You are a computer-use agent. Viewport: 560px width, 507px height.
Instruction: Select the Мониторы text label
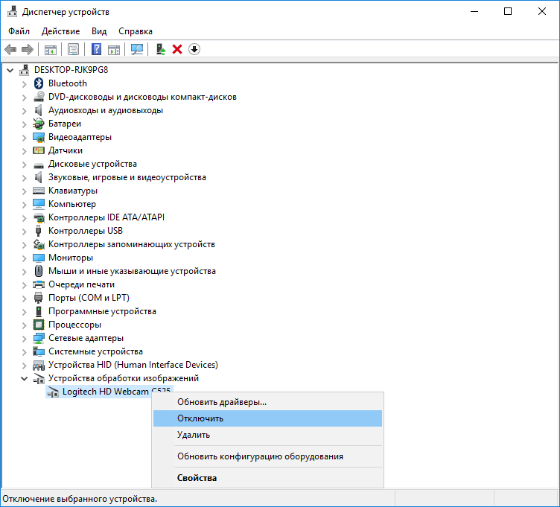click(71, 258)
